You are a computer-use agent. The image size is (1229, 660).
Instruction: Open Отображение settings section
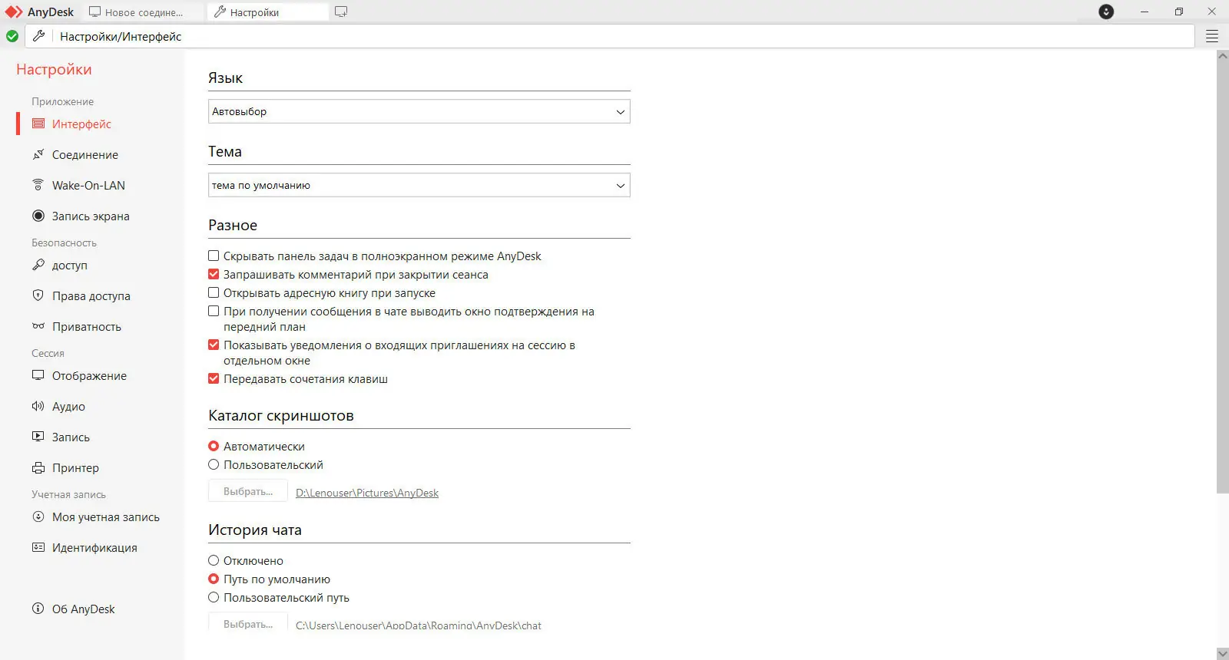(x=89, y=375)
